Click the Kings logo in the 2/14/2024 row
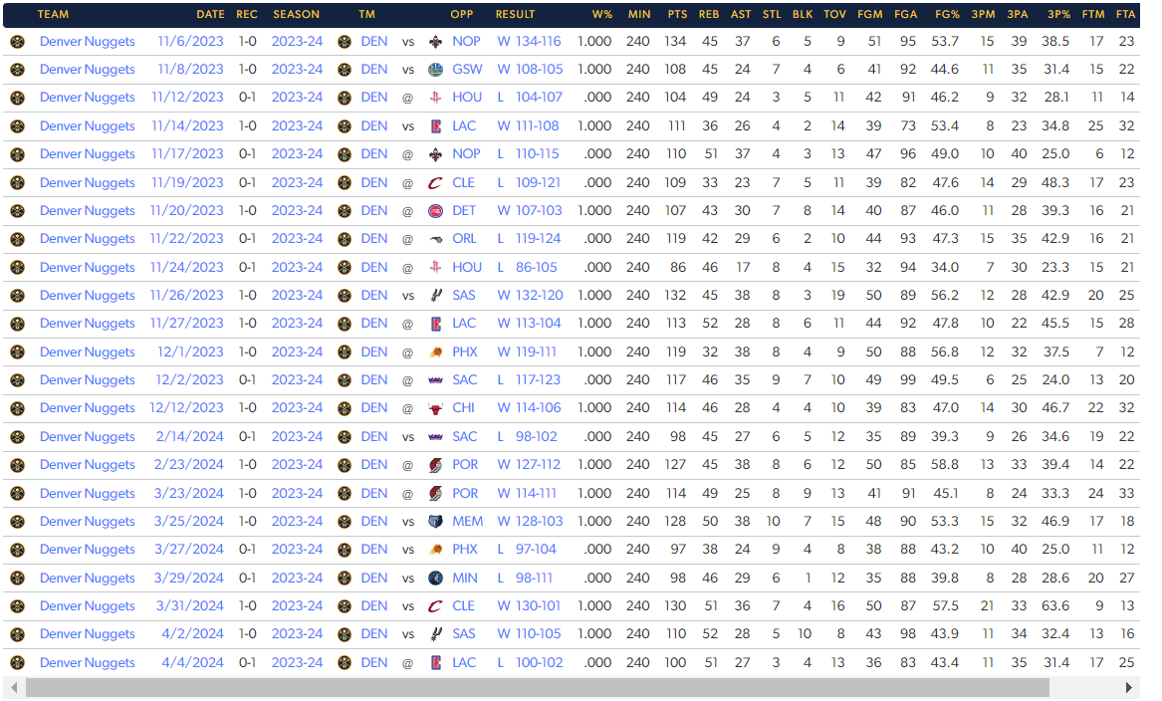 tap(436, 437)
